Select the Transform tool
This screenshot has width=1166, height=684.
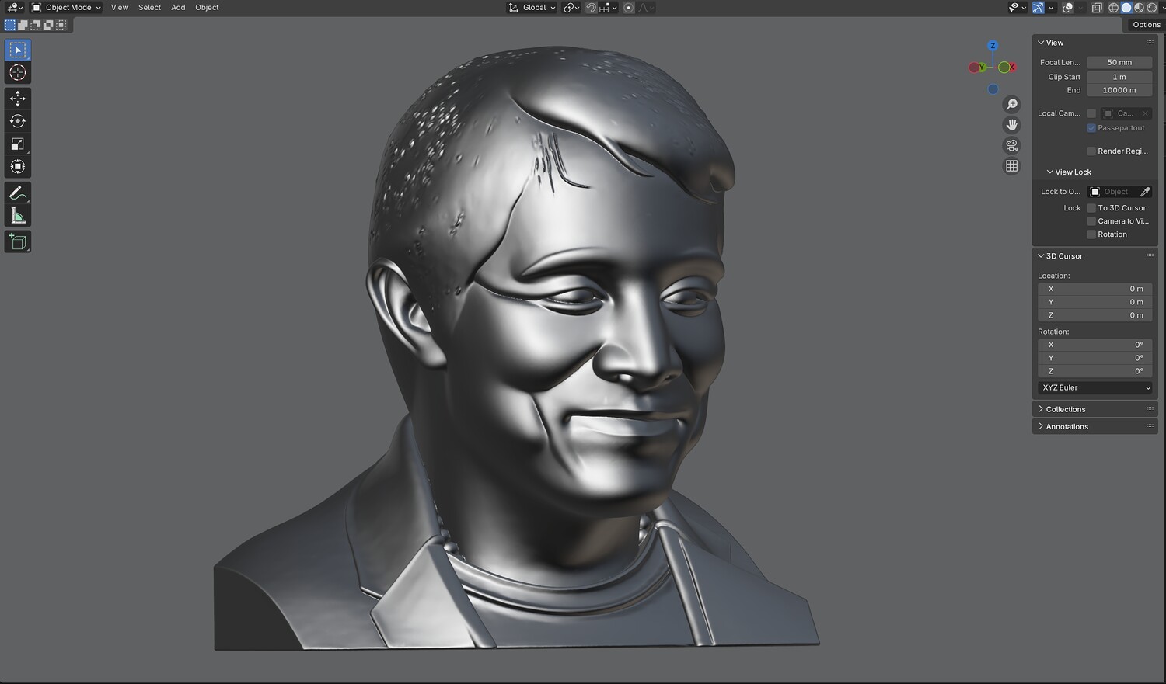click(x=17, y=166)
